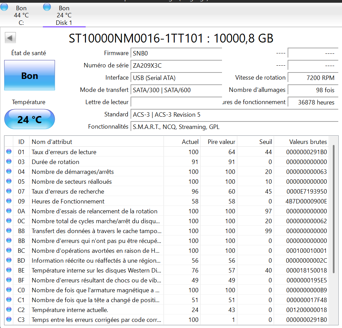The height and width of the screenshot is (328, 342).
Task: Click raw value 000018150018
Action: coord(306,270)
